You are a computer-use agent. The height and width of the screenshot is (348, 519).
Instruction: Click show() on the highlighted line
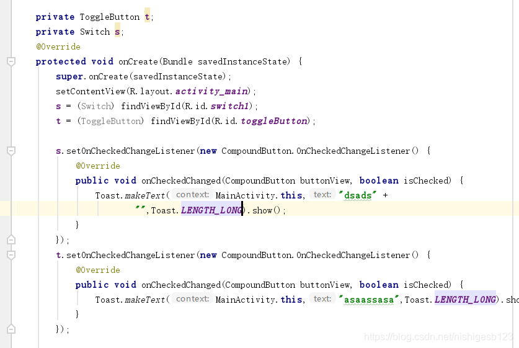266,210
